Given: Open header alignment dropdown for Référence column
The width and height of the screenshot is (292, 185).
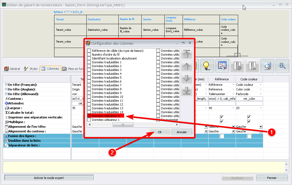Looking at the screenshot, I should (x=233, y=127).
